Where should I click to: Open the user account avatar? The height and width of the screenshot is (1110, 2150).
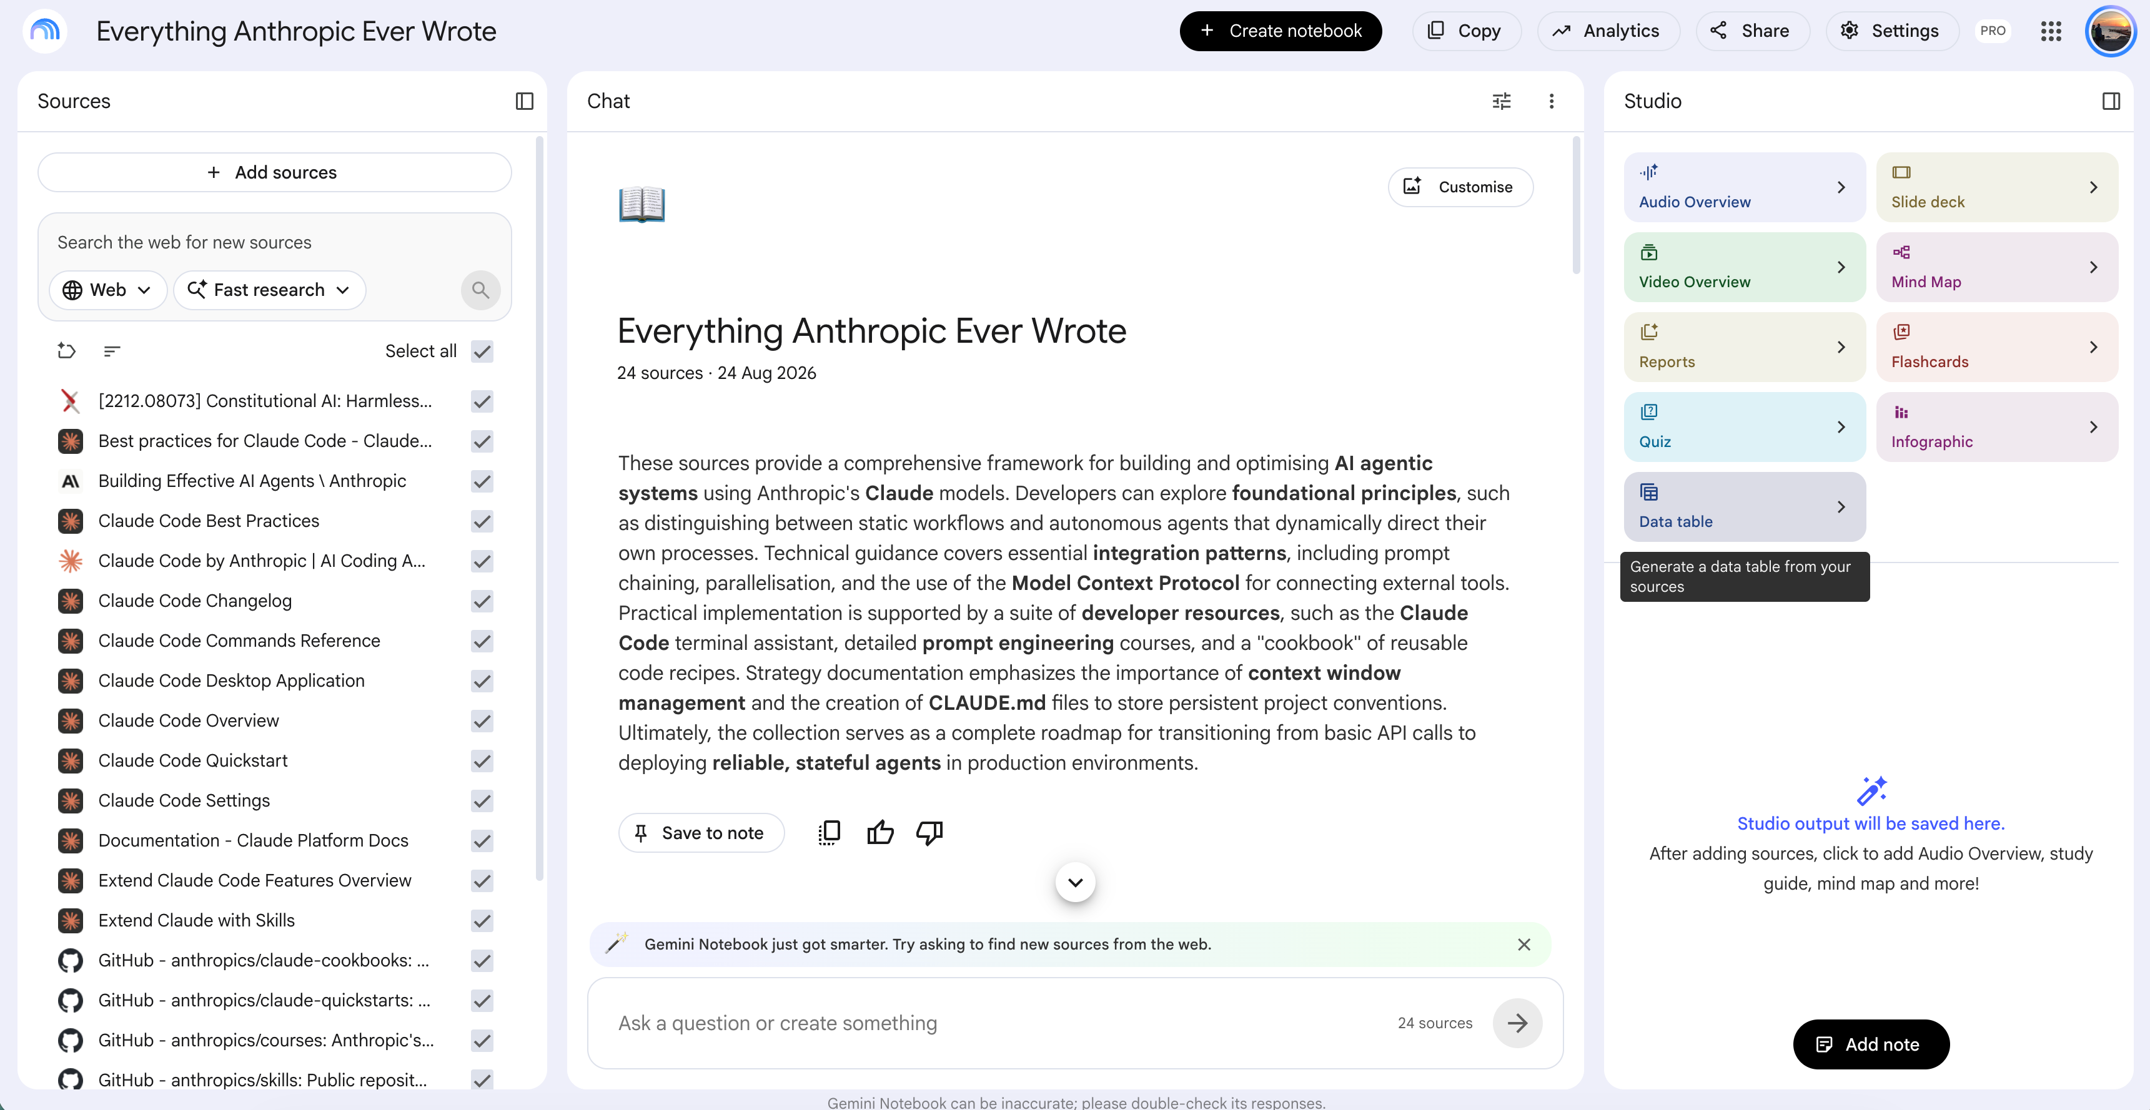coord(2110,31)
